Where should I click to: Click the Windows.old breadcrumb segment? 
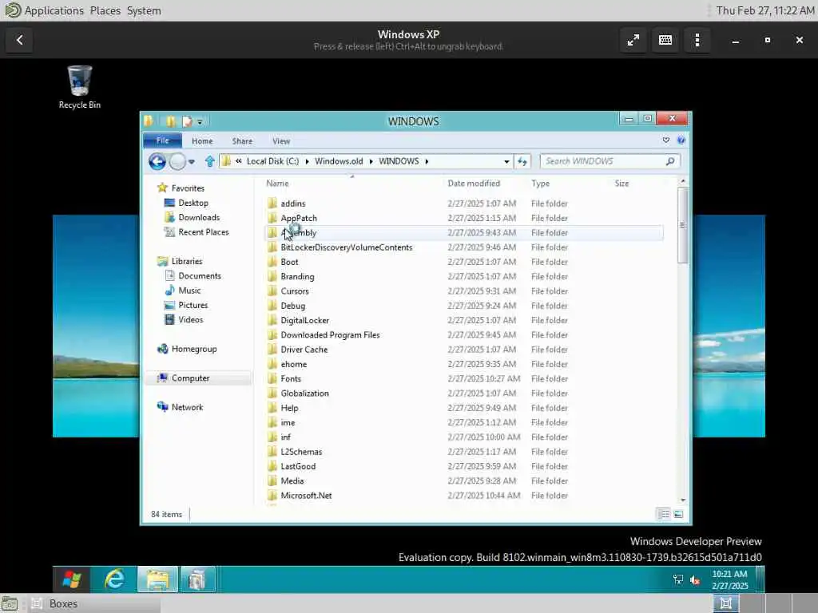click(339, 161)
